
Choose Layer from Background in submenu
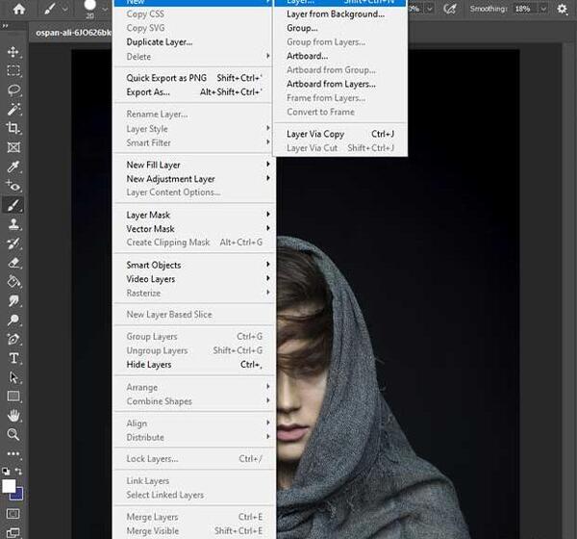tap(340, 14)
